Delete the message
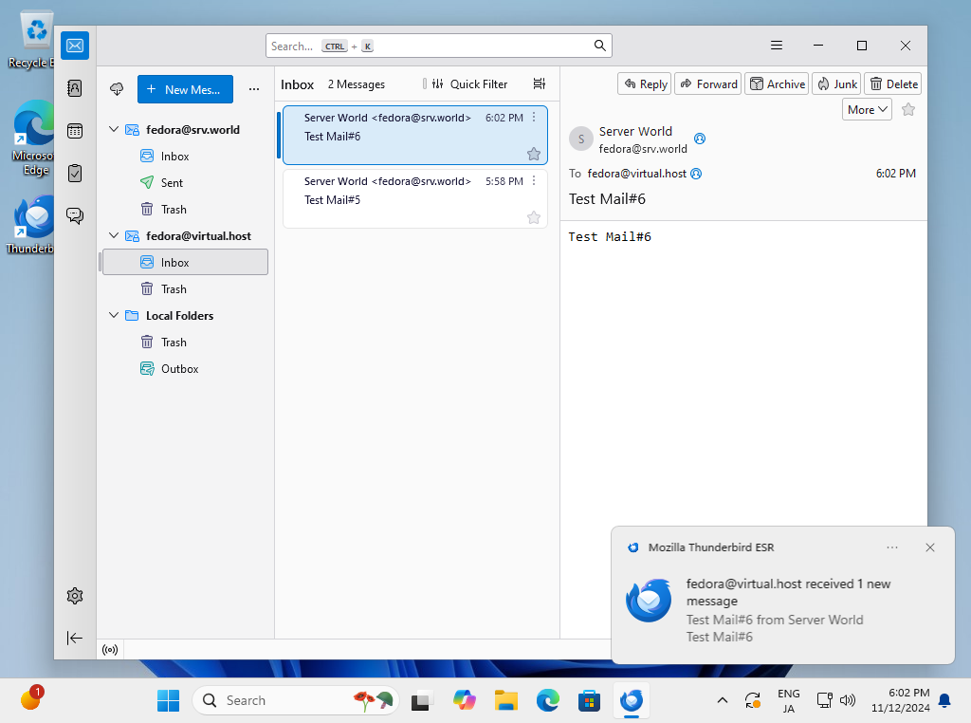The width and height of the screenshot is (971, 723). pyautogui.click(x=893, y=83)
